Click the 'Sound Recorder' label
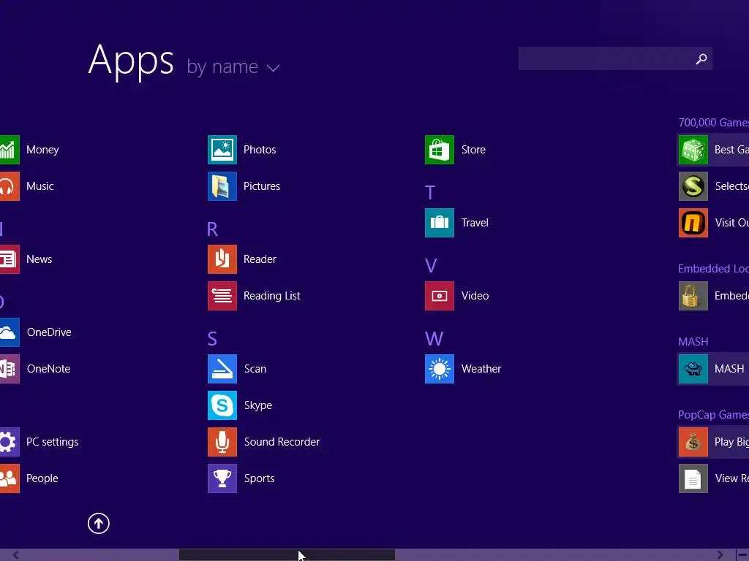749x561 pixels. pyautogui.click(x=282, y=442)
